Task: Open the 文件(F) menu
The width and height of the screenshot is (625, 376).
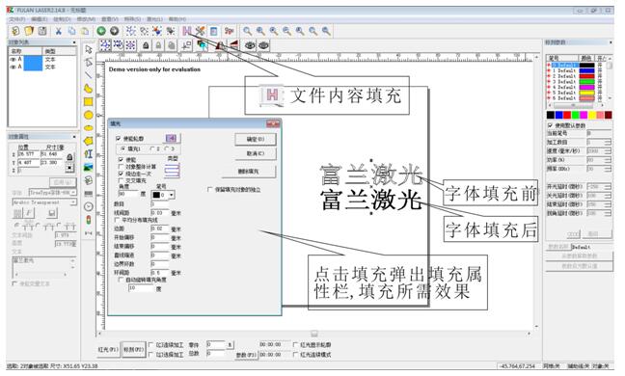Action: (17, 19)
